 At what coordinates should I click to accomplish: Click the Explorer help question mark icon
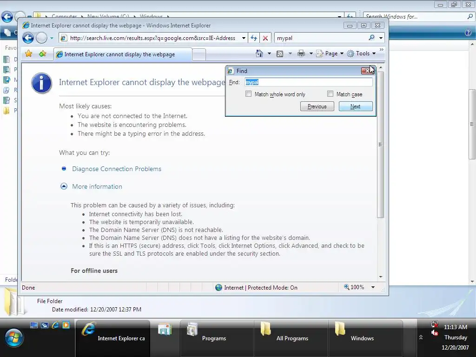coord(468,33)
